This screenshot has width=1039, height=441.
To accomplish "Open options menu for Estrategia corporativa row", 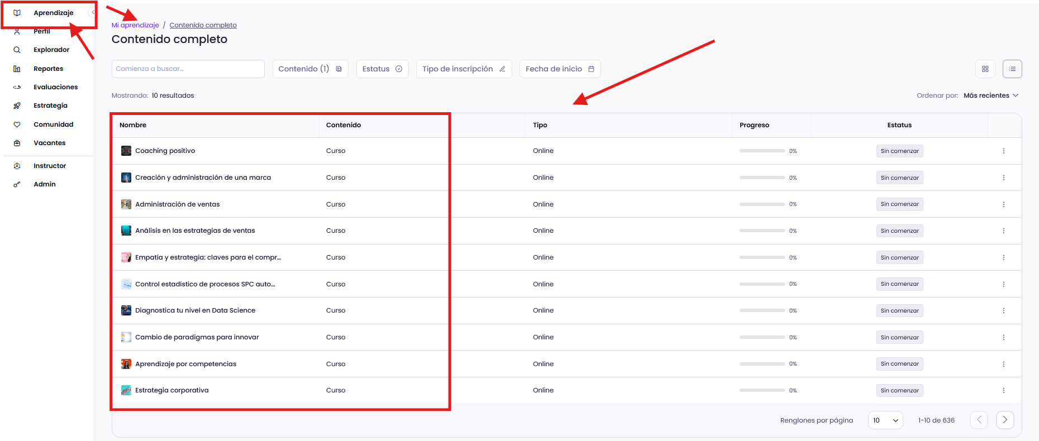I will (1003, 391).
